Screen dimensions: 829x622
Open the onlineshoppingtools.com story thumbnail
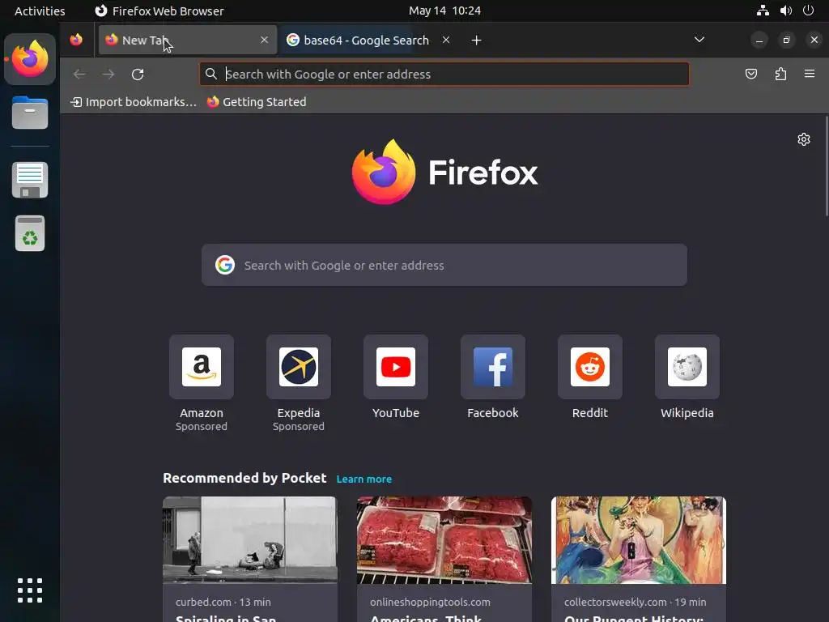click(x=444, y=540)
